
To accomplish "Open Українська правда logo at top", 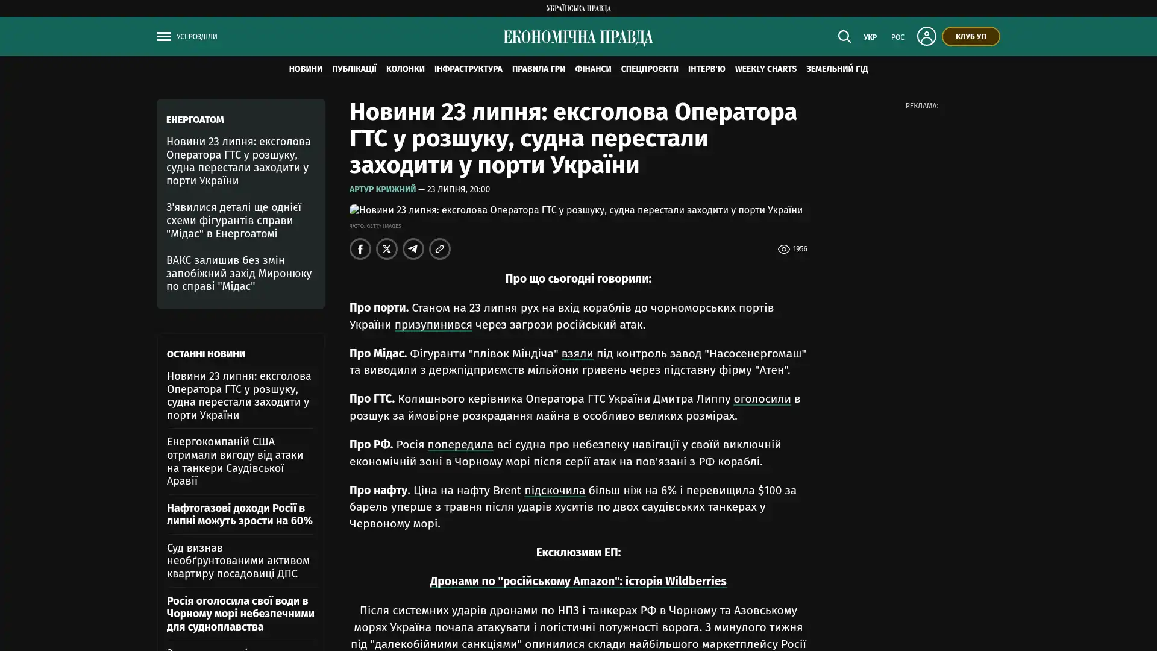I will [x=578, y=8].
